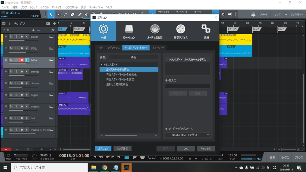Open the ミックス view
Viewport: 306px width, 172px height.
(285, 158)
